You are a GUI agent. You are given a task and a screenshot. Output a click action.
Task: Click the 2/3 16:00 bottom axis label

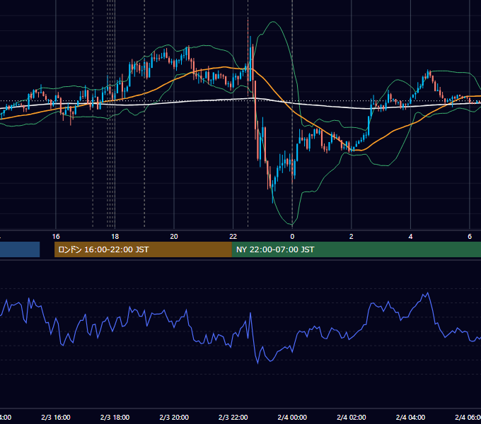[x=56, y=417]
